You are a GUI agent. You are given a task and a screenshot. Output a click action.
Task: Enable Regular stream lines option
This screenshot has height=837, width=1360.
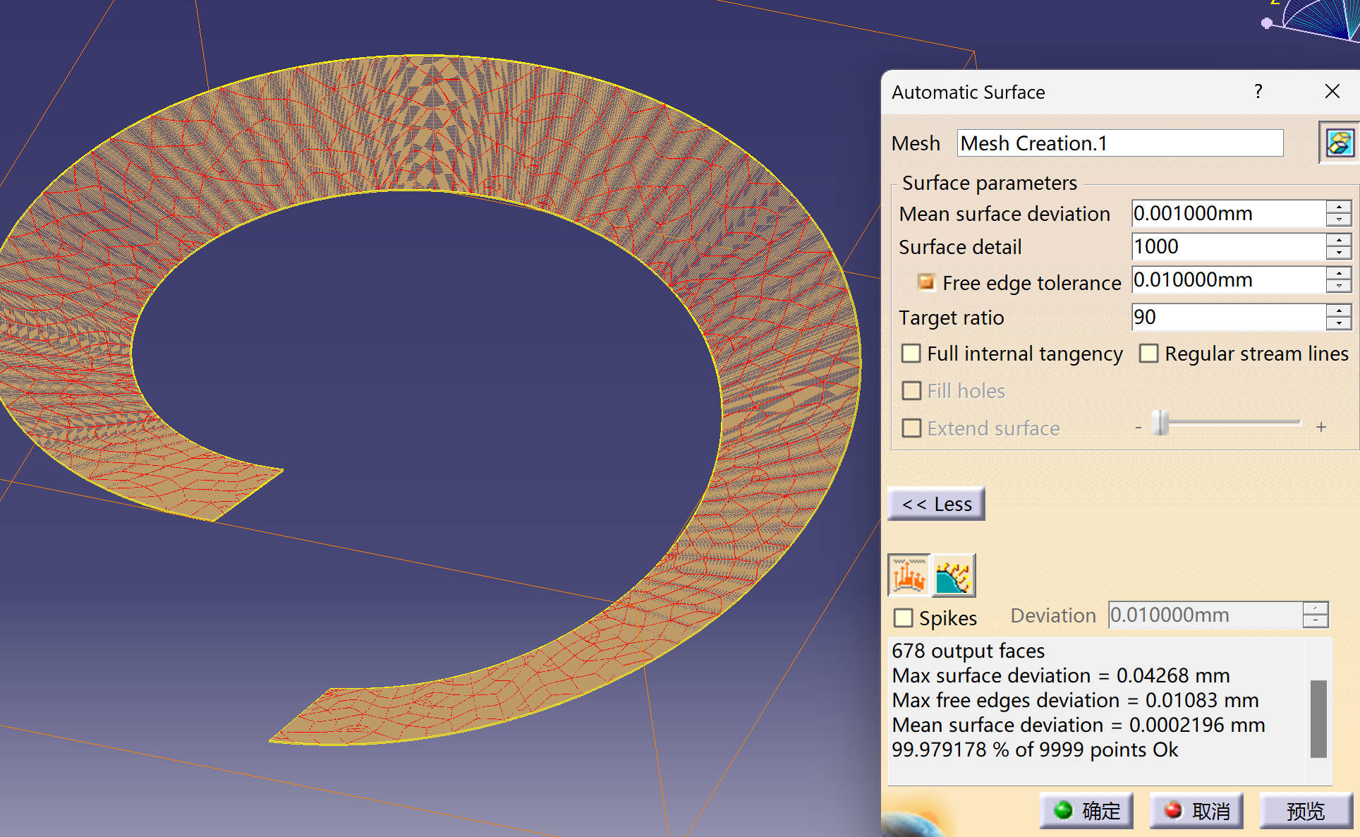click(1149, 353)
